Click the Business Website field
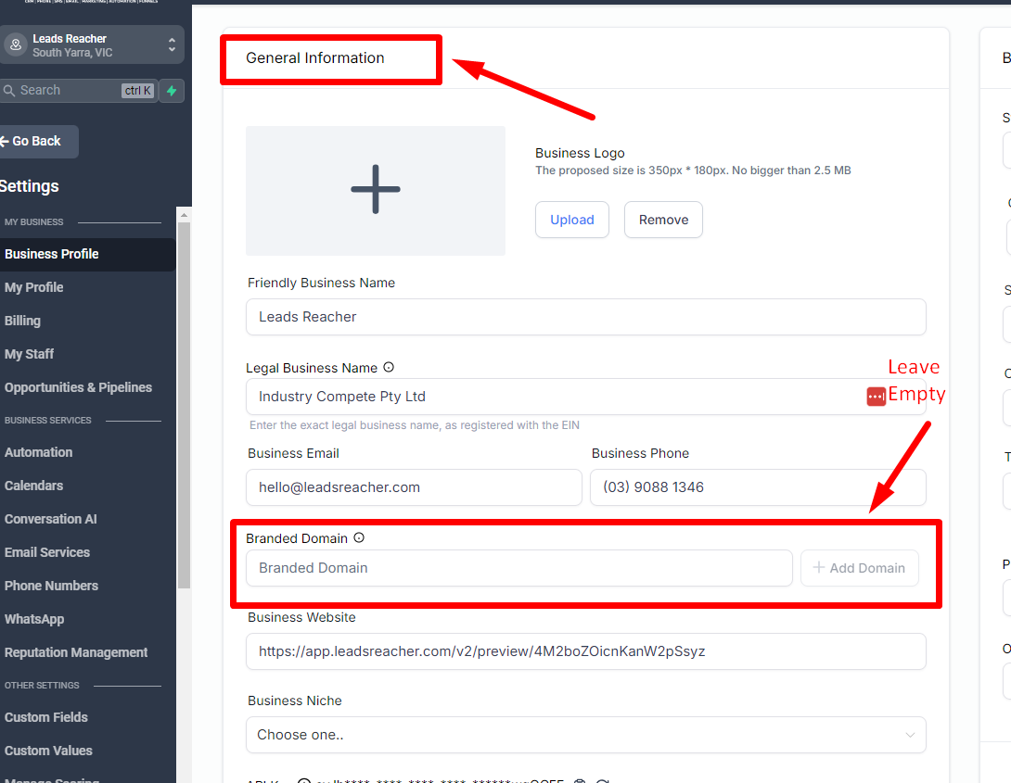This screenshot has width=1011, height=783. tap(585, 651)
